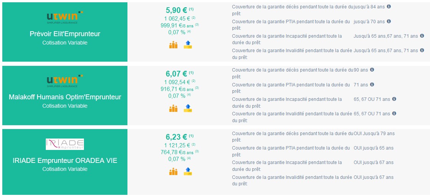
Task: Click the blue upload arrow icon under 5,90 €
Action: [188, 45]
